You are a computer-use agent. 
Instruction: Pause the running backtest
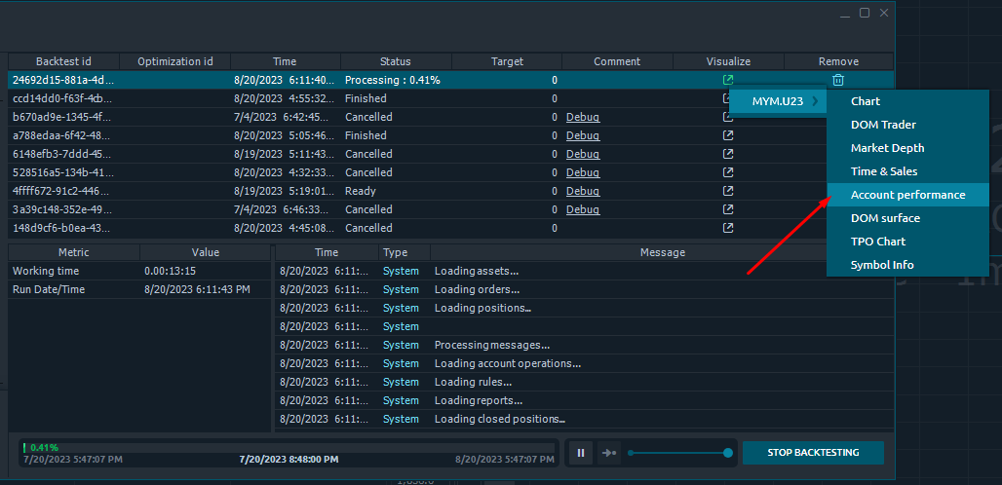pyautogui.click(x=581, y=453)
